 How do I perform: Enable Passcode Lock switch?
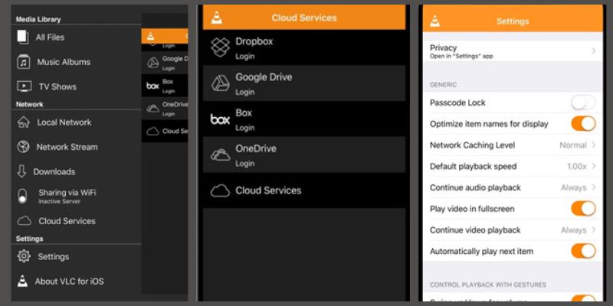pyautogui.click(x=583, y=103)
